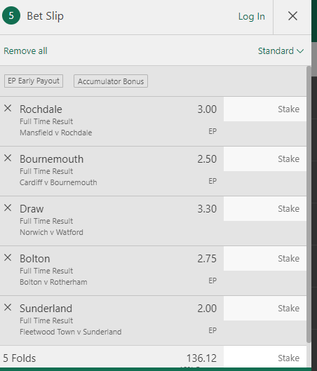This screenshot has height=371, width=317.
Task: Click the chevron next to Standard
Action: [x=300, y=51]
